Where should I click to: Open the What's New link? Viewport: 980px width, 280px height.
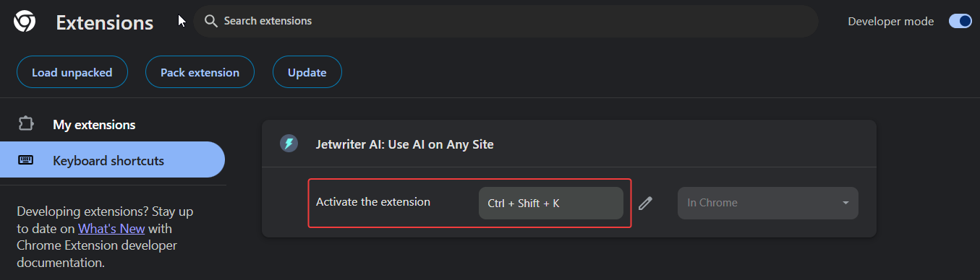pyautogui.click(x=111, y=229)
